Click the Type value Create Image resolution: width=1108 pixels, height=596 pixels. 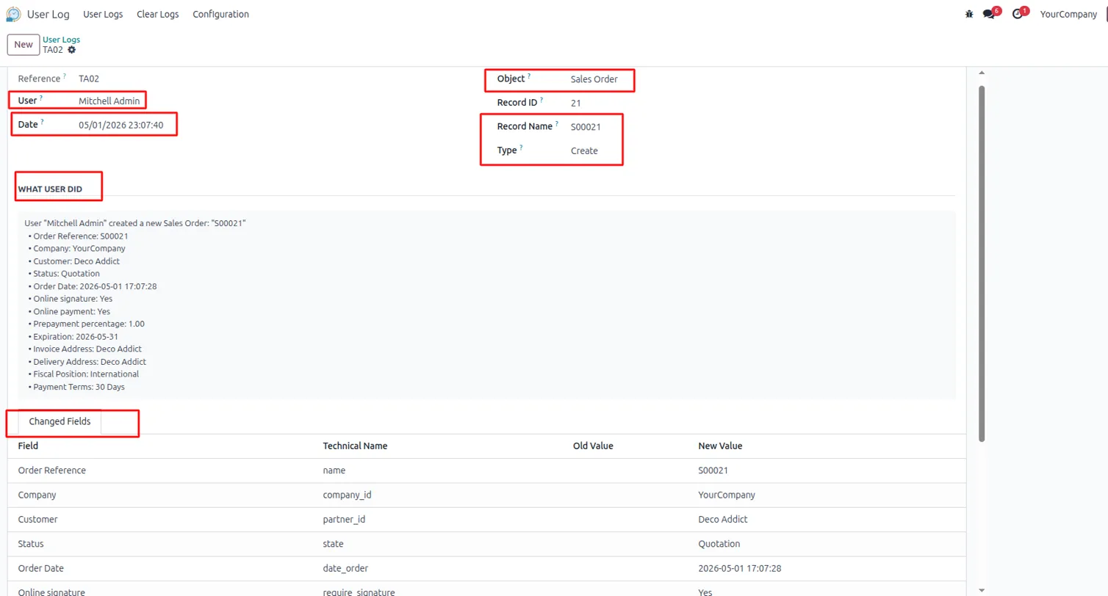point(584,150)
